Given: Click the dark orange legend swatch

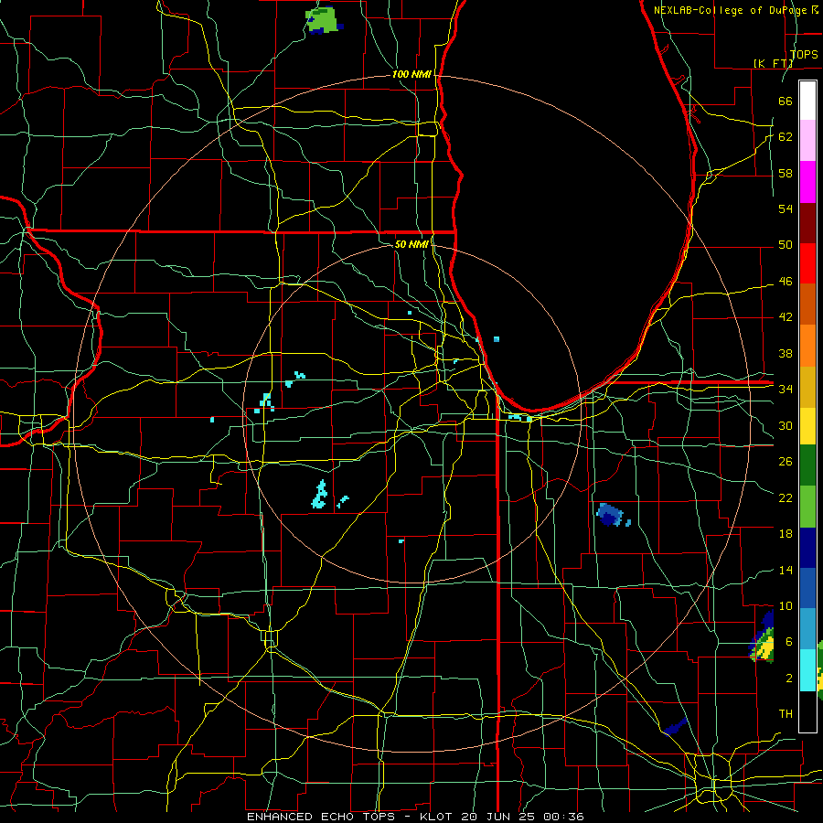Looking at the screenshot, I should pyautogui.click(x=807, y=305).
